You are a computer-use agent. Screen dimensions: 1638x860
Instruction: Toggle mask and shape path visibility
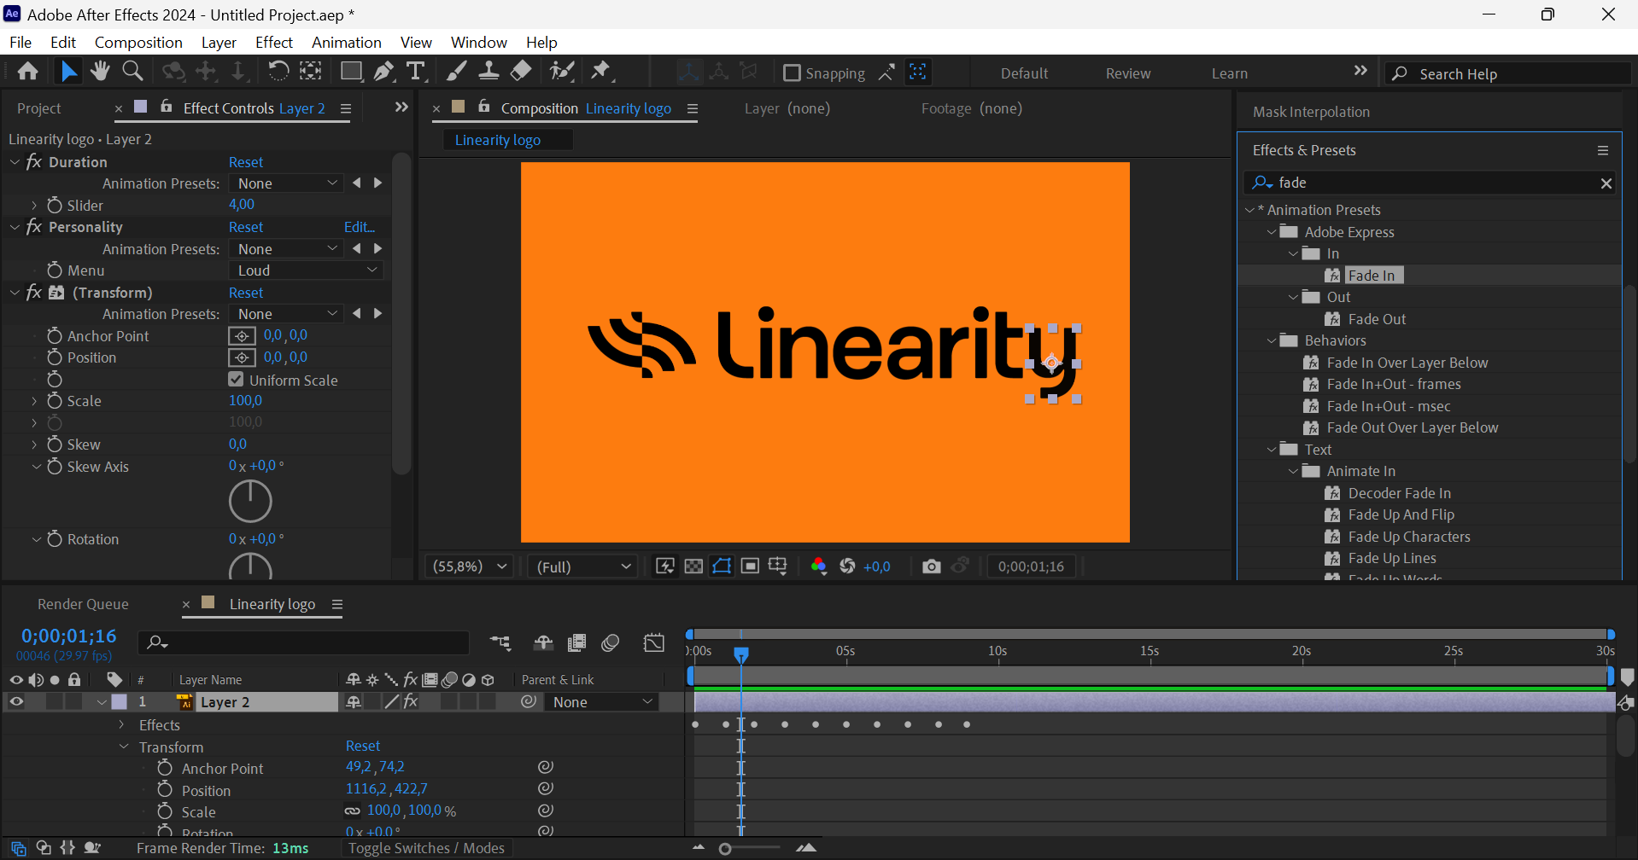[x=722, y=567]
